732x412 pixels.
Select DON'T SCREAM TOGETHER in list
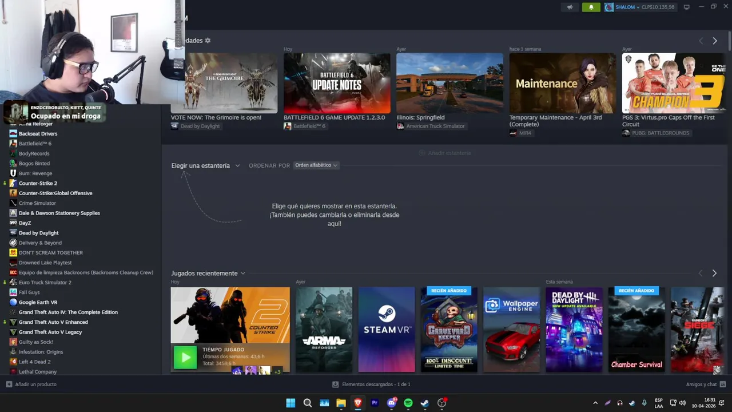(51, 252)
